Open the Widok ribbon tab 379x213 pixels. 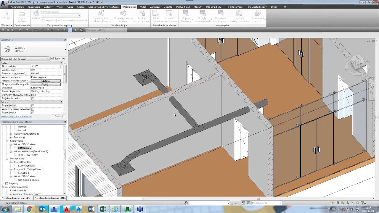(x=143, y=7)
